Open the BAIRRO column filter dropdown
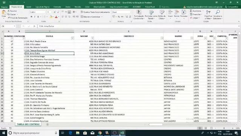Viewport: 241px width, 136px height. coord(192,38)
